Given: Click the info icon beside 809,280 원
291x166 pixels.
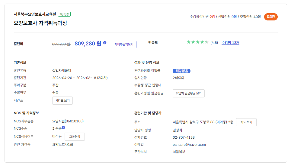Looking at the screenshot, I should pyautogui.click(x=105, y=43).
